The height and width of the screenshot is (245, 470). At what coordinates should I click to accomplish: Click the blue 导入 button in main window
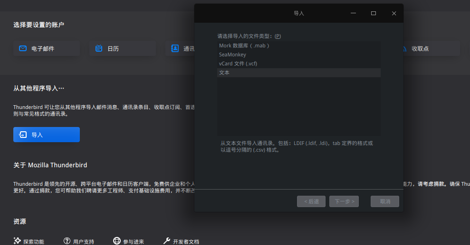pyautogui.click(x=47, y=135)
